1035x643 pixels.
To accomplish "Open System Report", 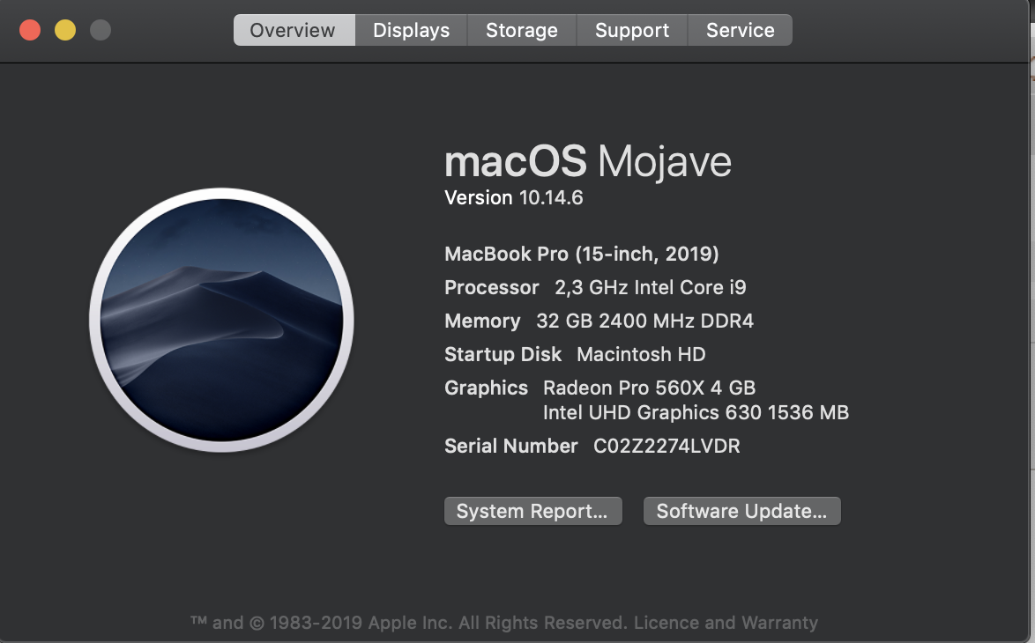I will pyautogui.click(x=533, y=511).
